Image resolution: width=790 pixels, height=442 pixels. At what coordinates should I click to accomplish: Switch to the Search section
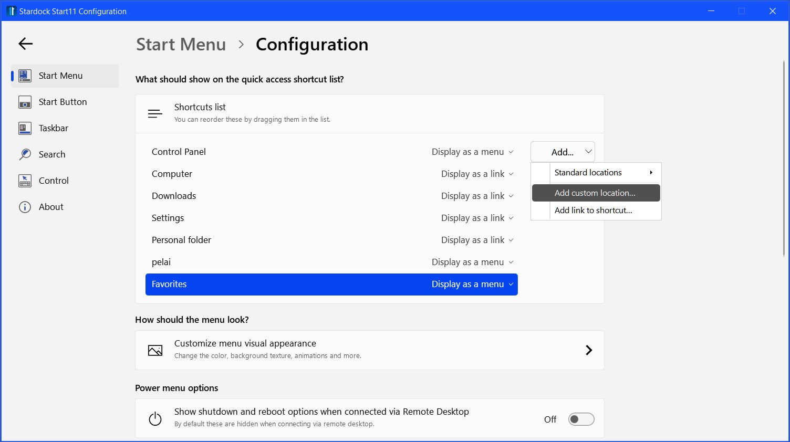tap(65, 154)
